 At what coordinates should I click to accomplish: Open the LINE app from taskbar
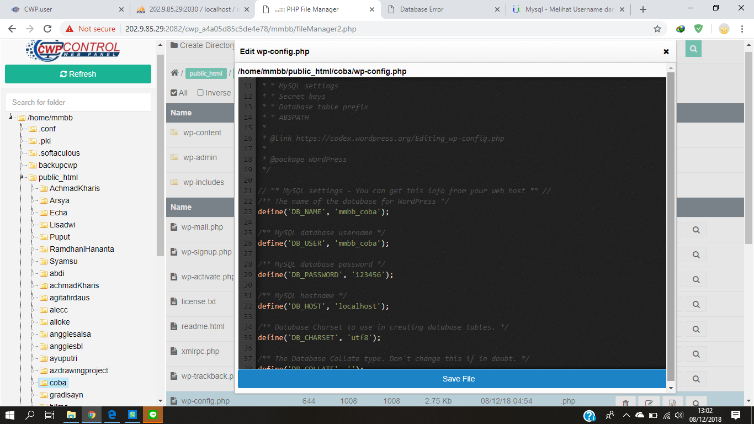click(153, 415)
